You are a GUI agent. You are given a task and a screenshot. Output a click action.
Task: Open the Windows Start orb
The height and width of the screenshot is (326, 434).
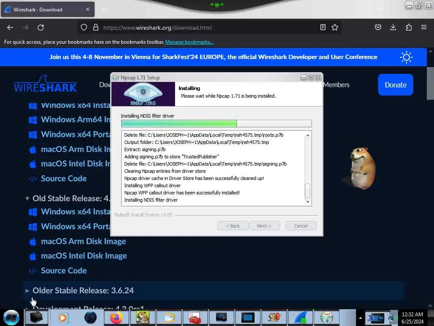11,318
